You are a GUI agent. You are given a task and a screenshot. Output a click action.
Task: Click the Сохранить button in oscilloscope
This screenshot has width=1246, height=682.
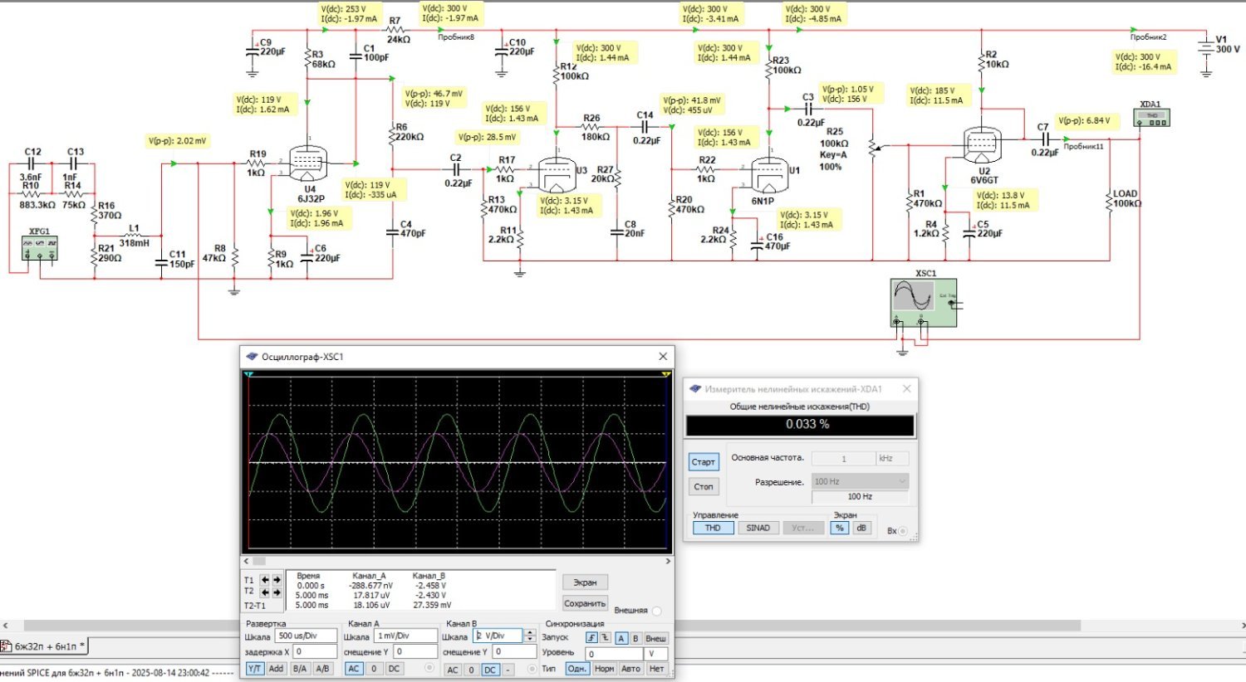point(585,604)
